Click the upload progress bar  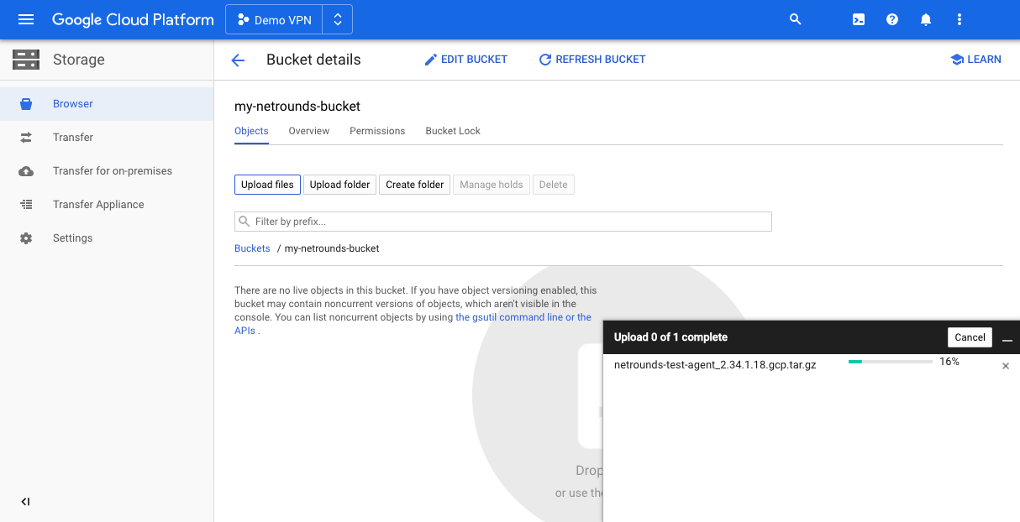[890, 362]
